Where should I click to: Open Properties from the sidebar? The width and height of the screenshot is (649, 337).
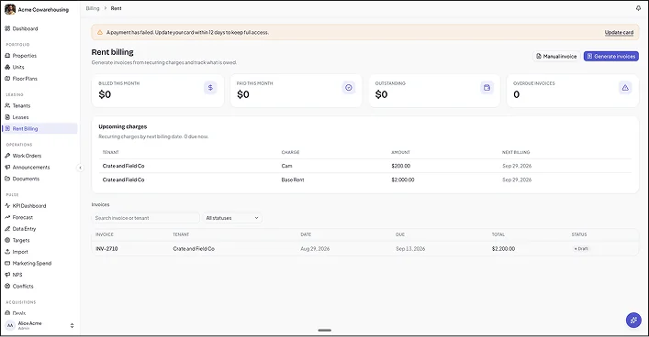tap(39, 56)
